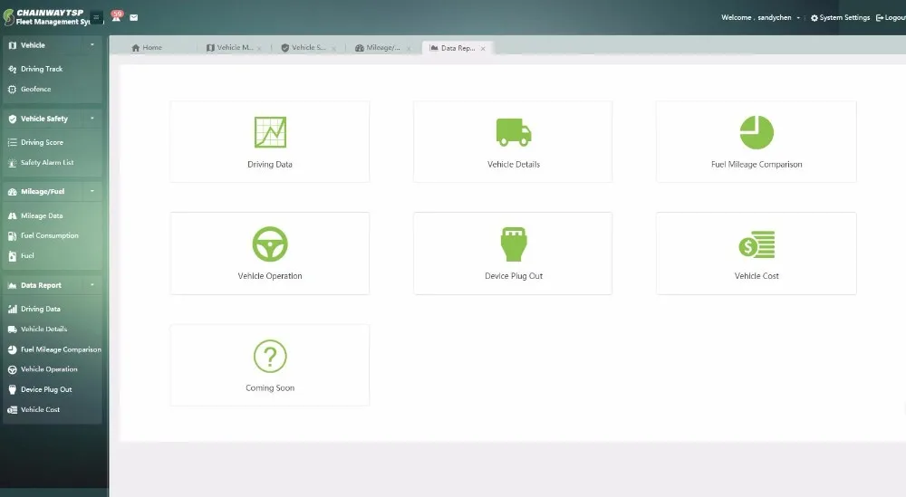Switch to the Home tab
The width and height of the screenshot is (906, 497).
point(147,48)
